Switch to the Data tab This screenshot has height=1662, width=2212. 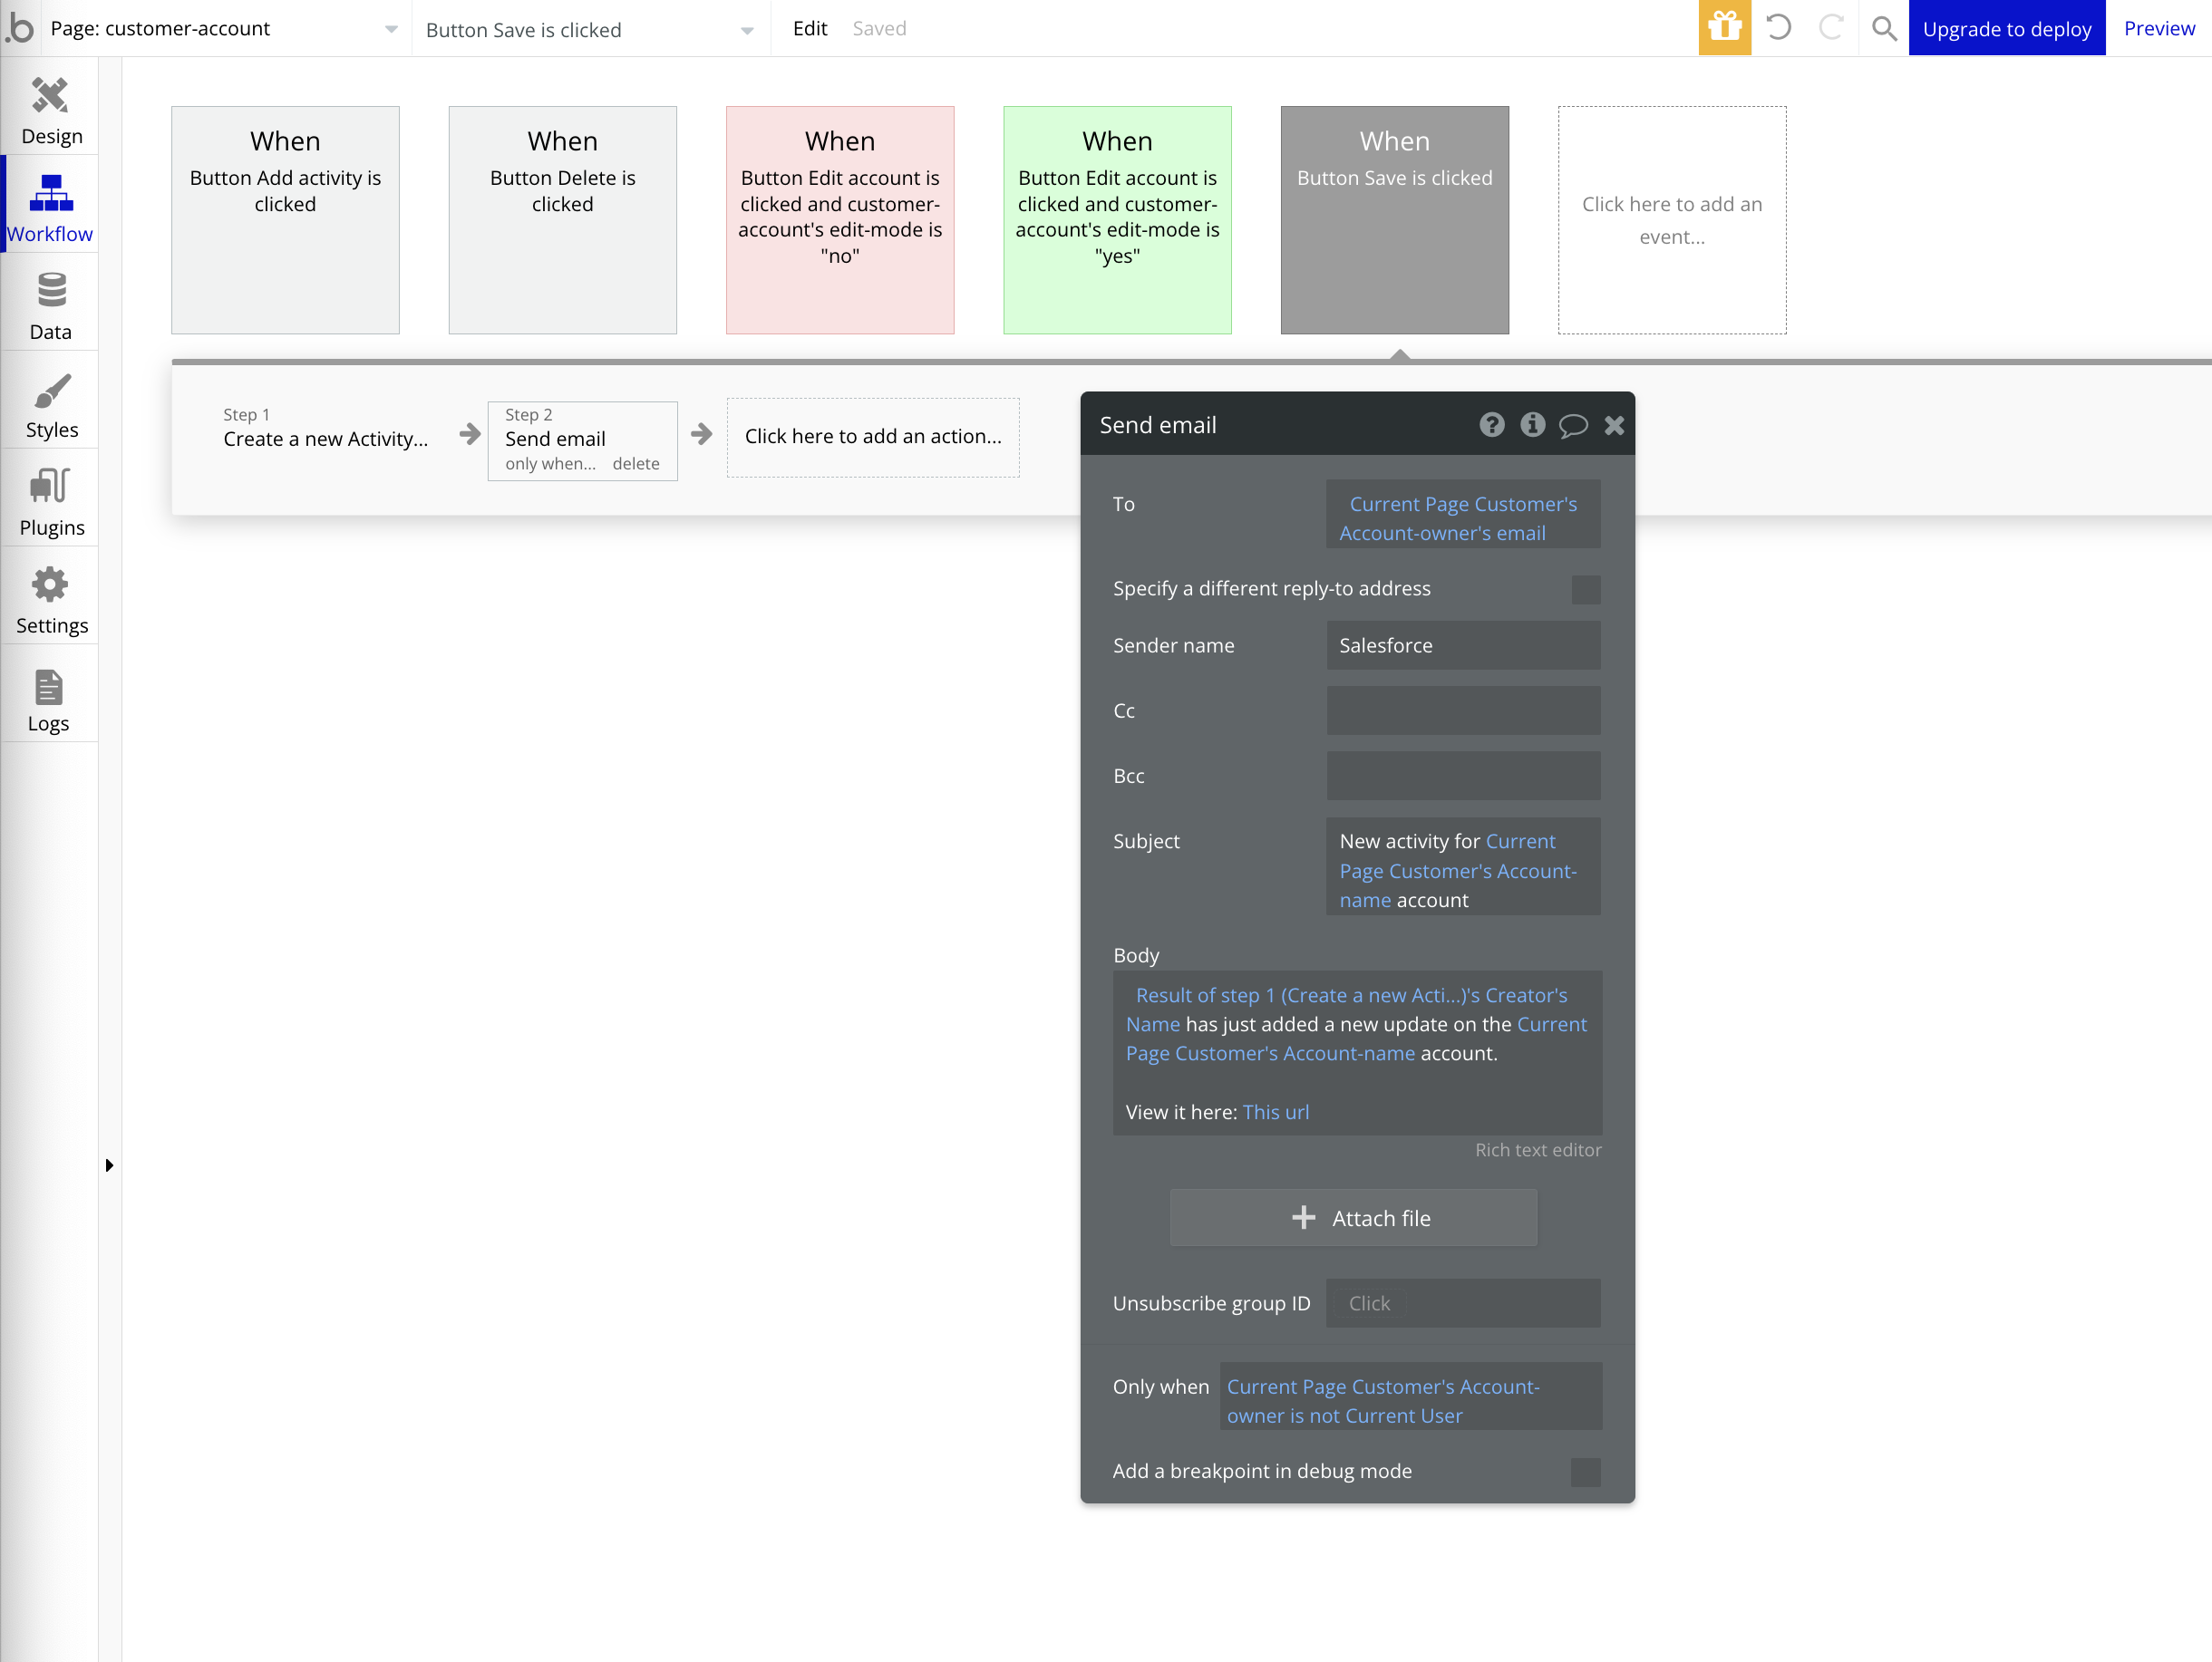point(51,304)
